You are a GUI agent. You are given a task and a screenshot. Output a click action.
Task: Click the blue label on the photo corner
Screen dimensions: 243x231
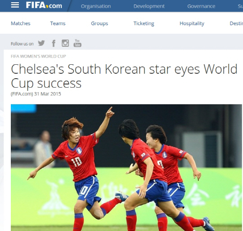23,108
